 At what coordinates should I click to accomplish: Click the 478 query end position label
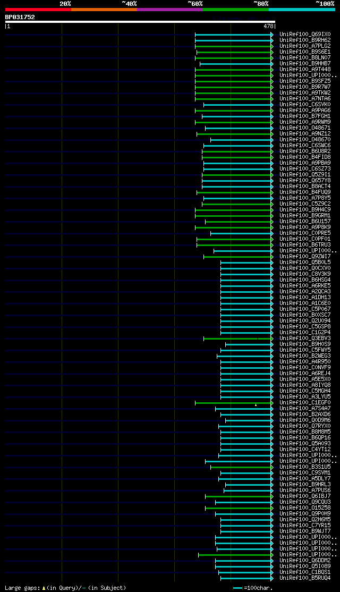pos(269,27)
